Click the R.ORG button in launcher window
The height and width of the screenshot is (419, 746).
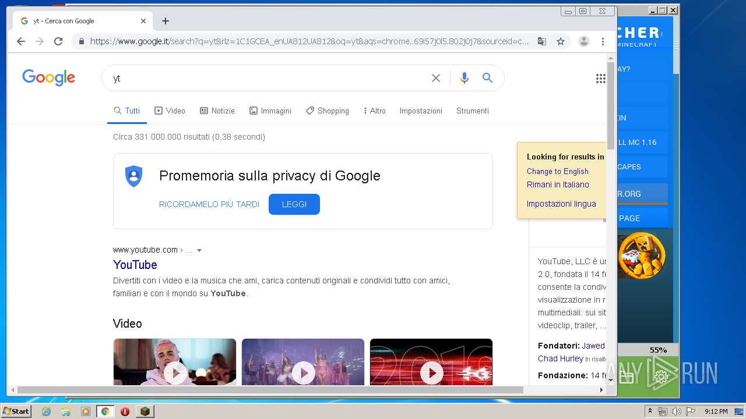click(642, 194)
